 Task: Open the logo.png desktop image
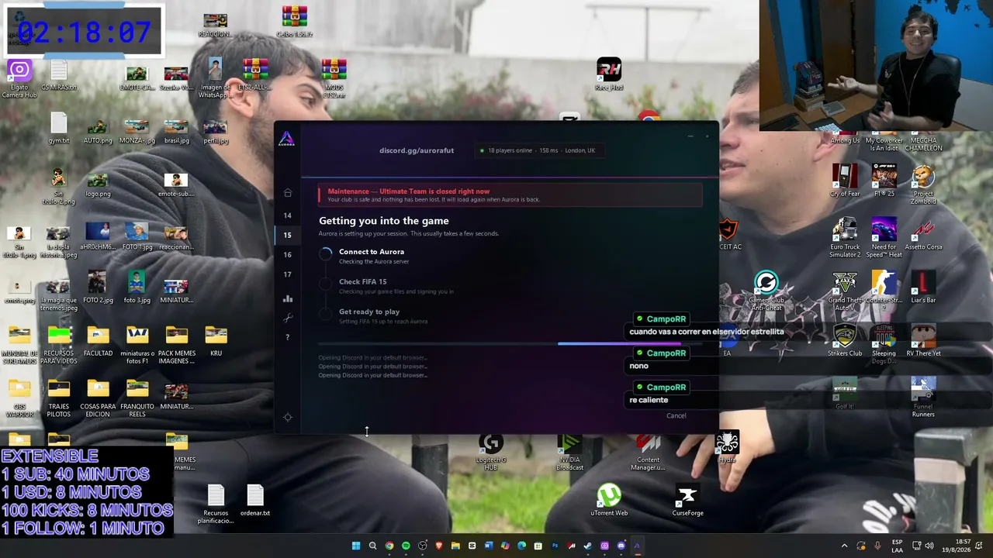pyautogui.click(x=98, y=182)
